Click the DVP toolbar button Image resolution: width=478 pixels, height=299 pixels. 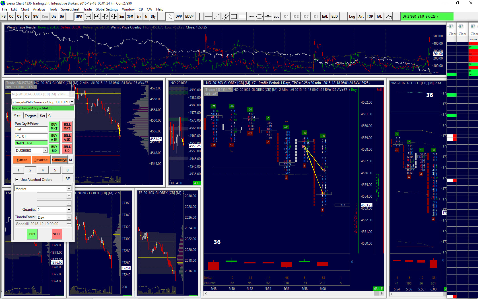pyautogui.click(x=179, y=17)
